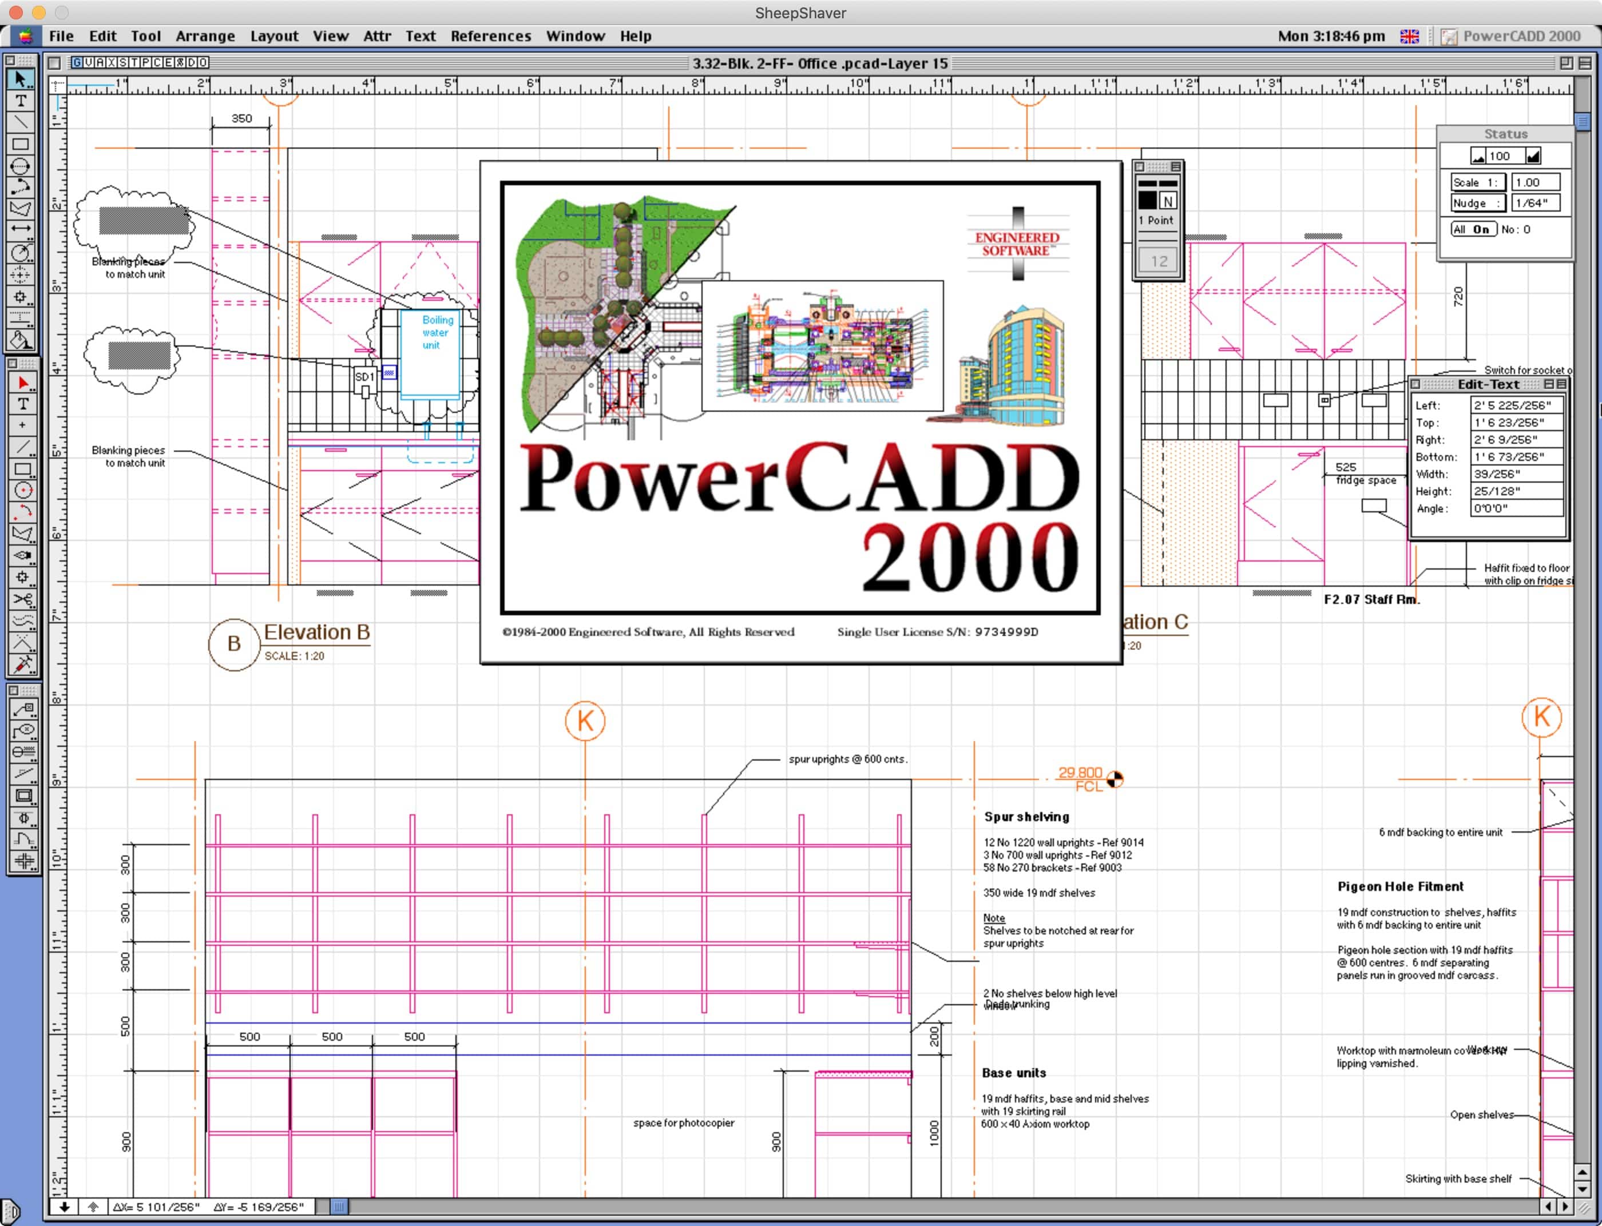Click the down arrow button in bottom status bar
The image size is (1602, 1226).
click(64, 1207)
